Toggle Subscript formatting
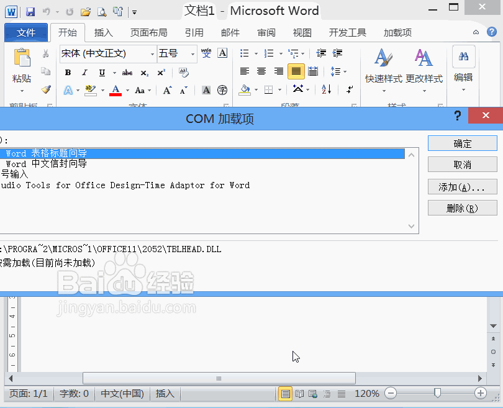Screen dimensions: 503x408 coord(144,73)
